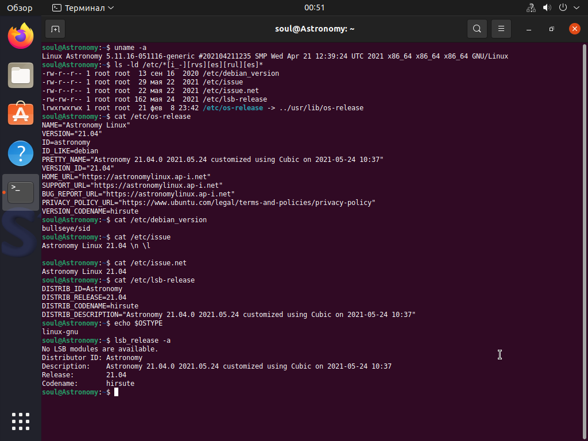This screenshot has width=588, height=441.
Task: Click the /etc/issue.net listing row
Action: 150,90
